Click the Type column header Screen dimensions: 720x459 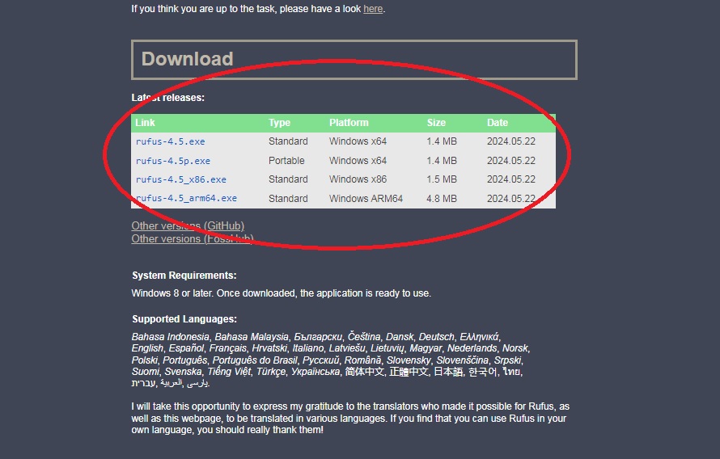pos(279,123)
